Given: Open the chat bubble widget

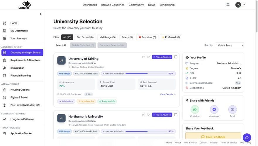Looking at the screenshot, I should point(247,138).
